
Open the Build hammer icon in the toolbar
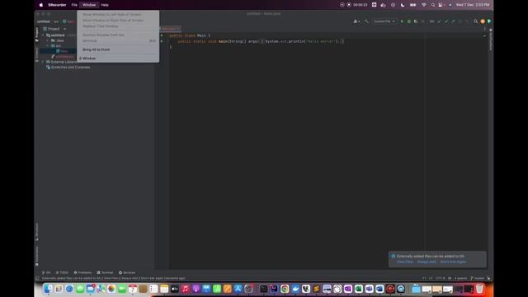pyautogui.click(x=366, y=21)
